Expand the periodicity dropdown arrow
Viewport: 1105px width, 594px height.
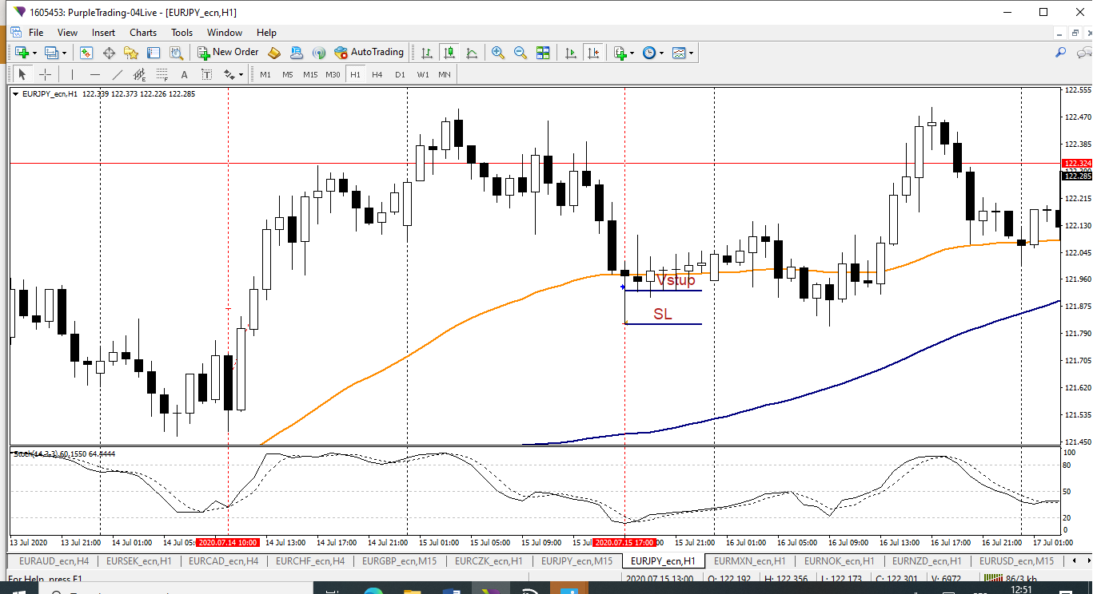(661, 53)
